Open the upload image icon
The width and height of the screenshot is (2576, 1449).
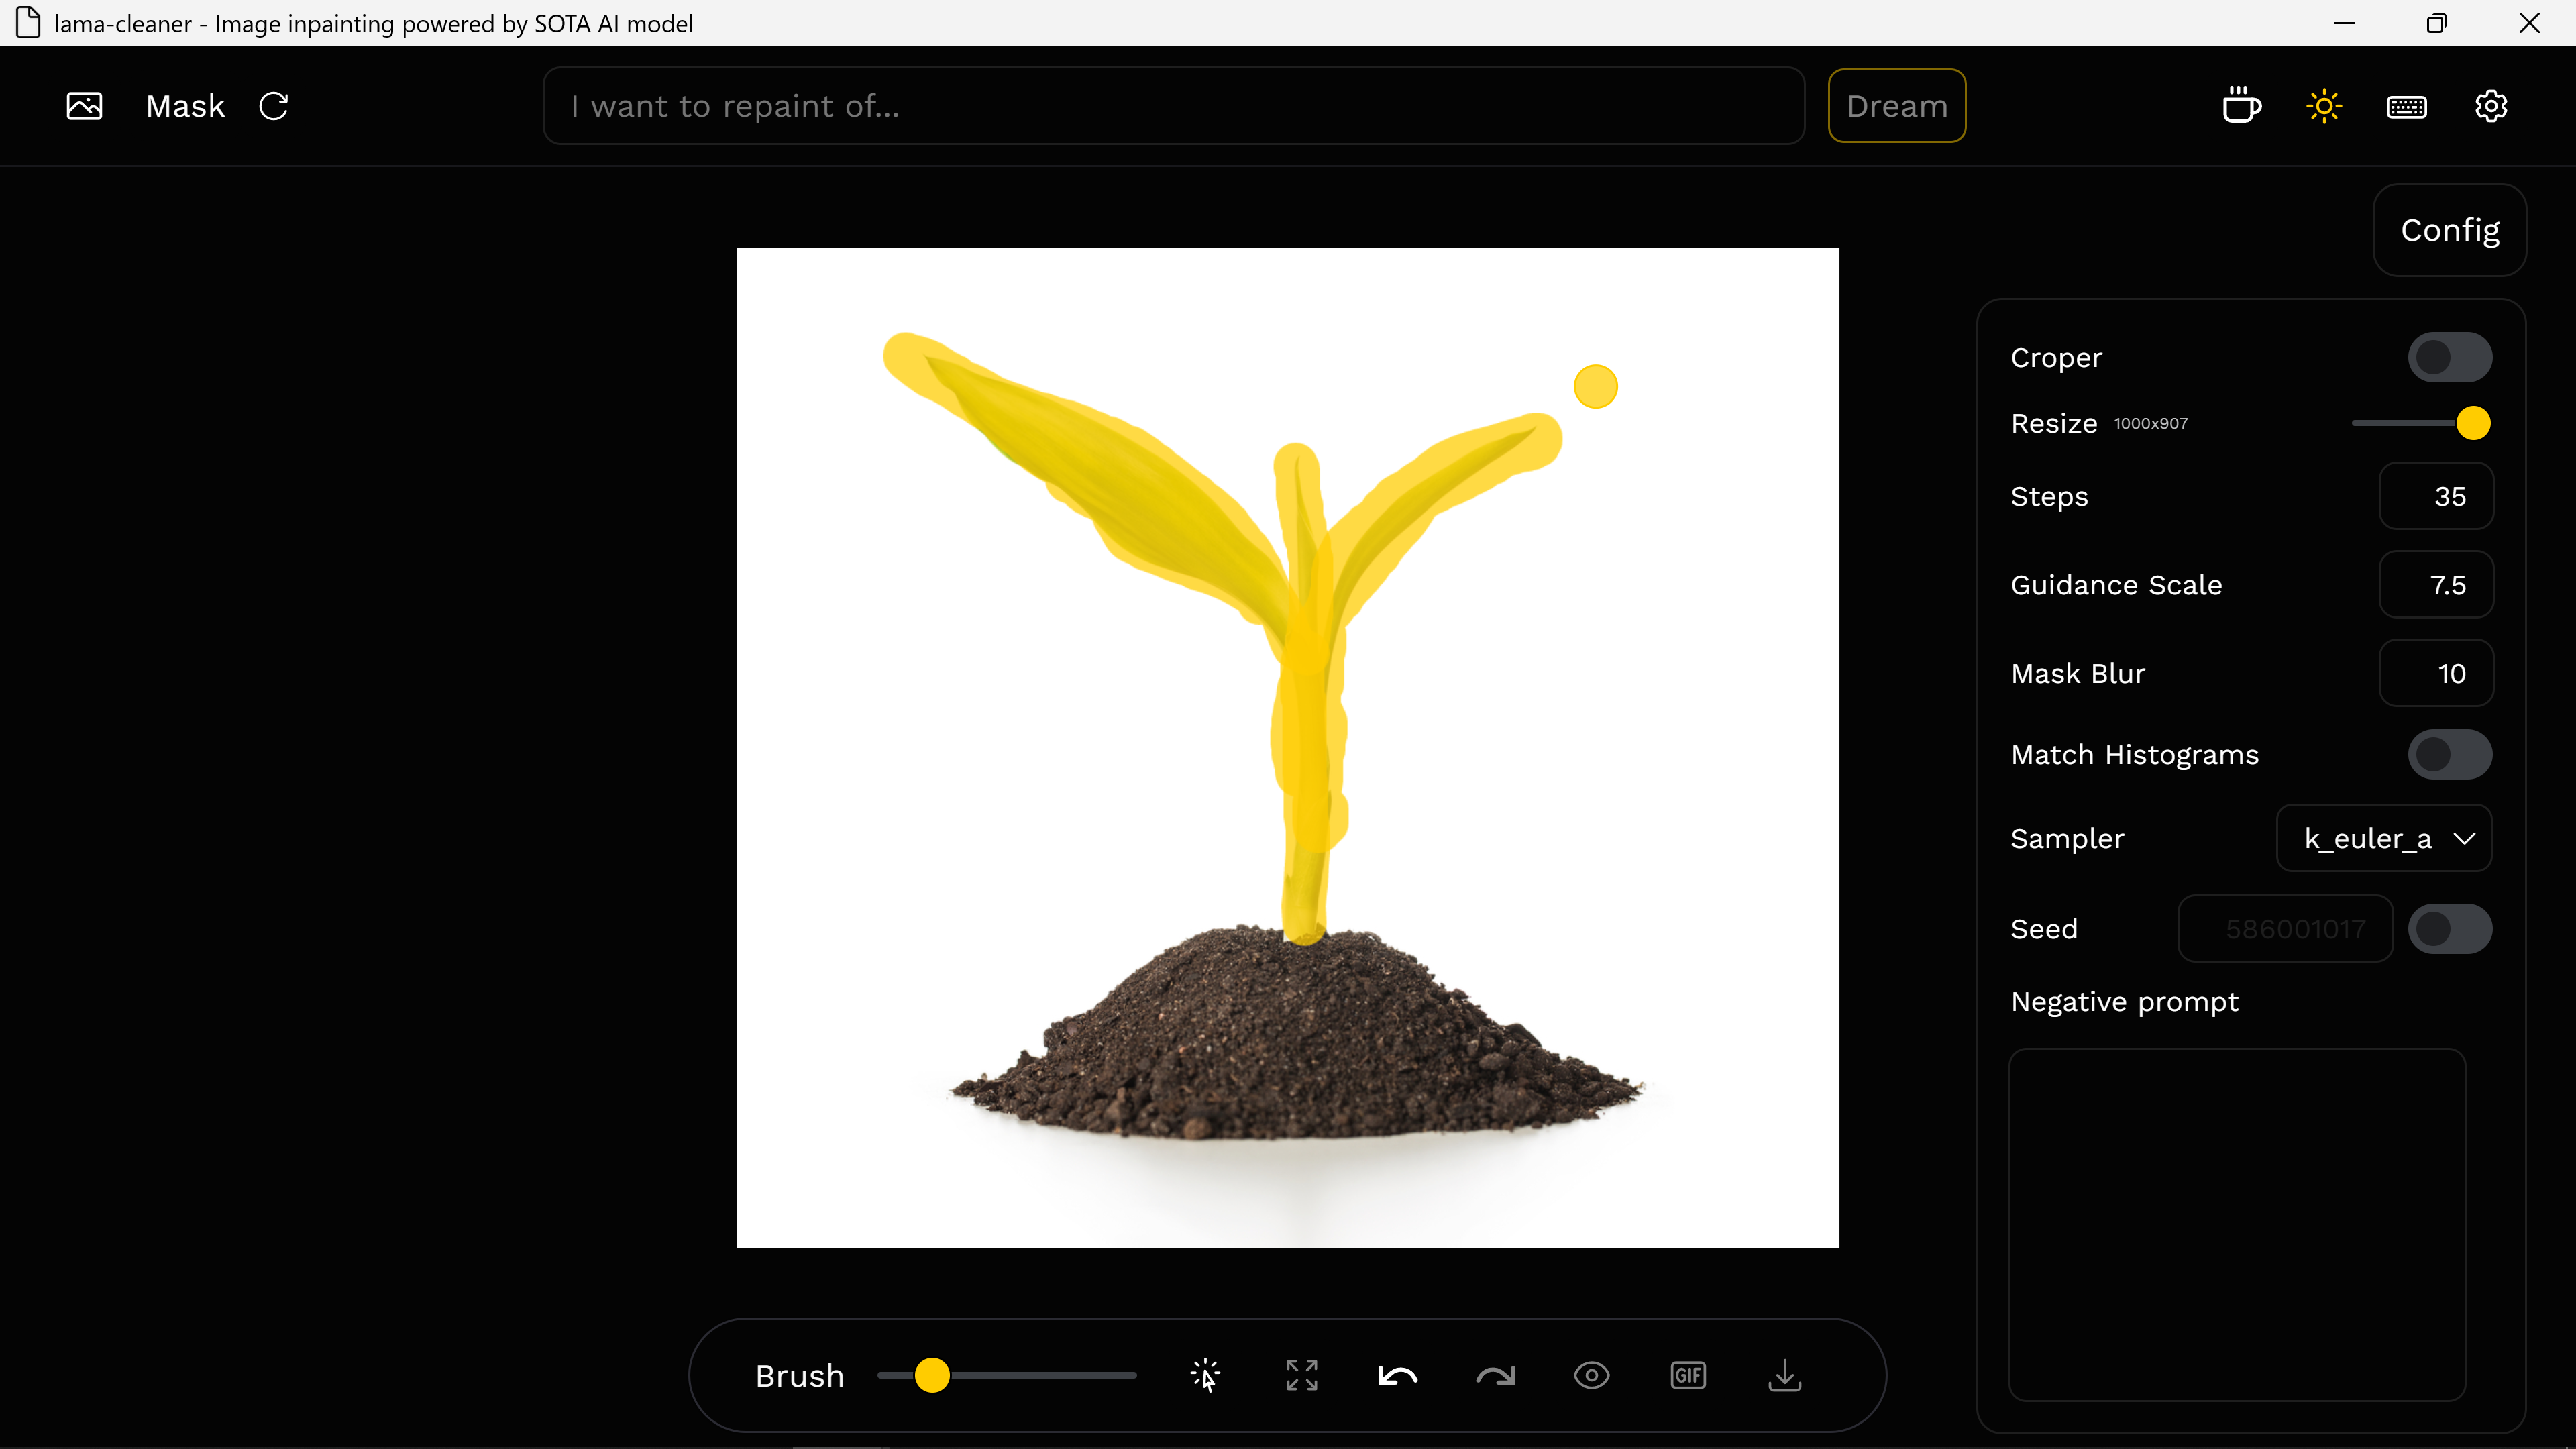84,106
